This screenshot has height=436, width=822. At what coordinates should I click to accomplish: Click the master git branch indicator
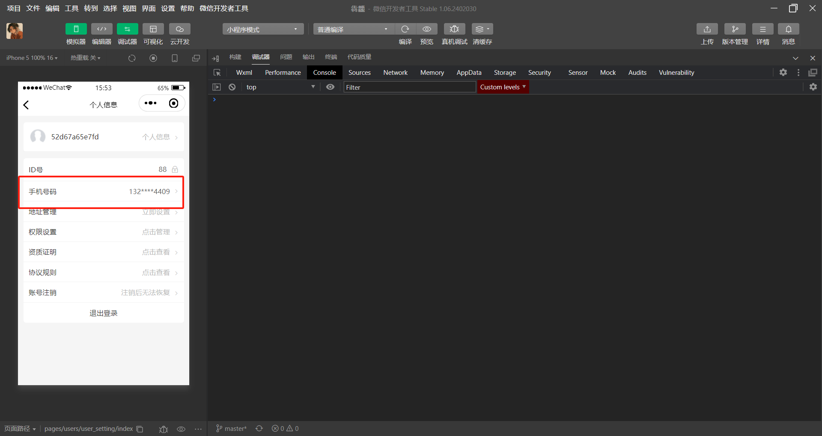[x=231, y=428]
